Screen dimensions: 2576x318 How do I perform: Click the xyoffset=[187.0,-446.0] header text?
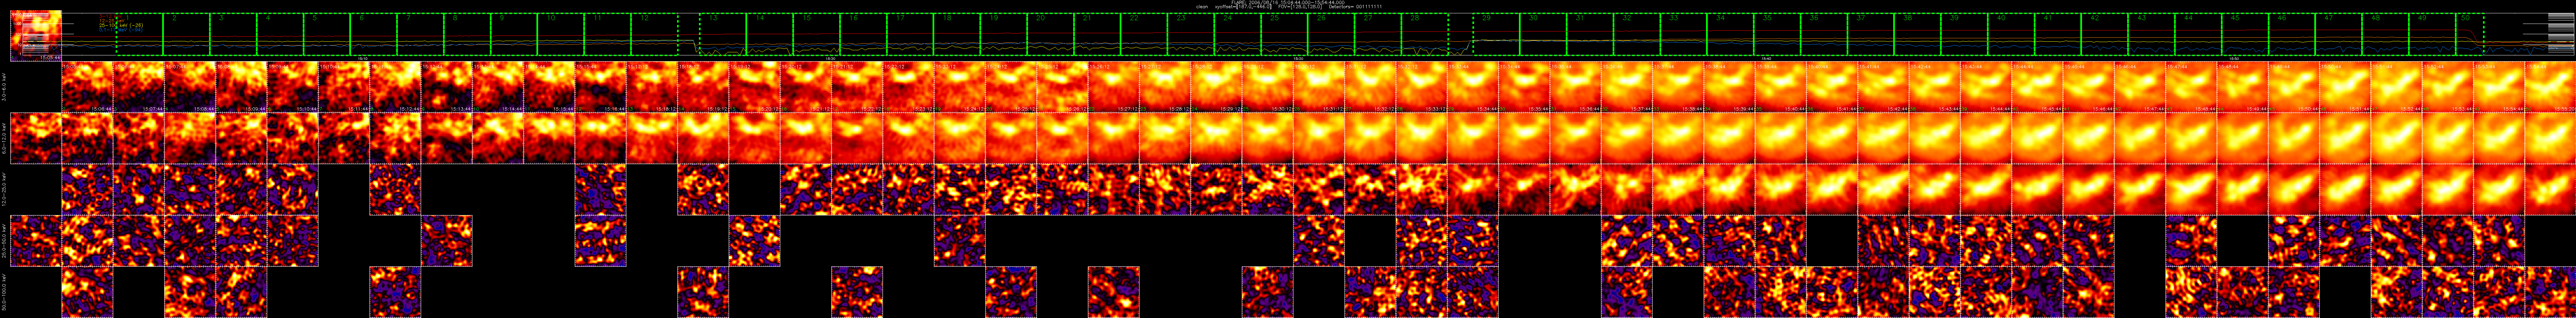pos(1243,7)
